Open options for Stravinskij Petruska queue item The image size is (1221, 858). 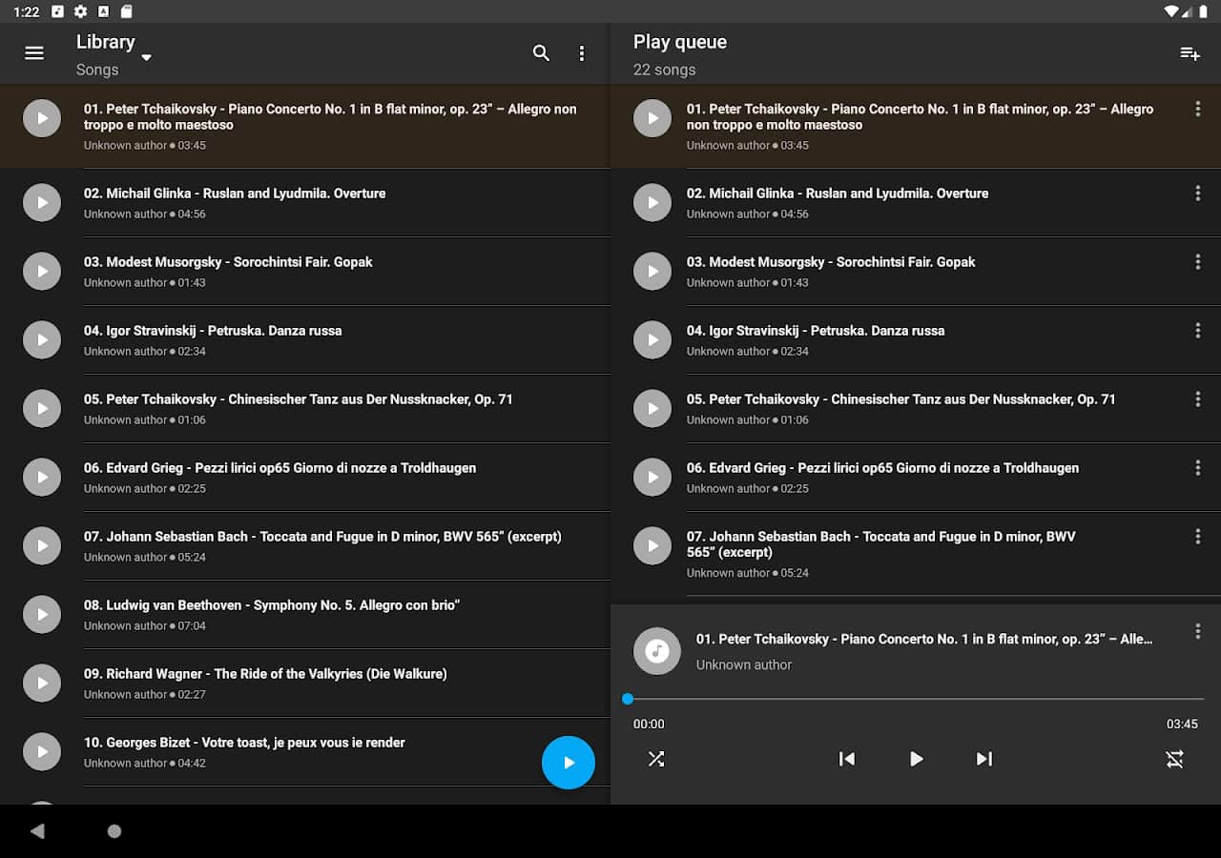click(1198, 331)
